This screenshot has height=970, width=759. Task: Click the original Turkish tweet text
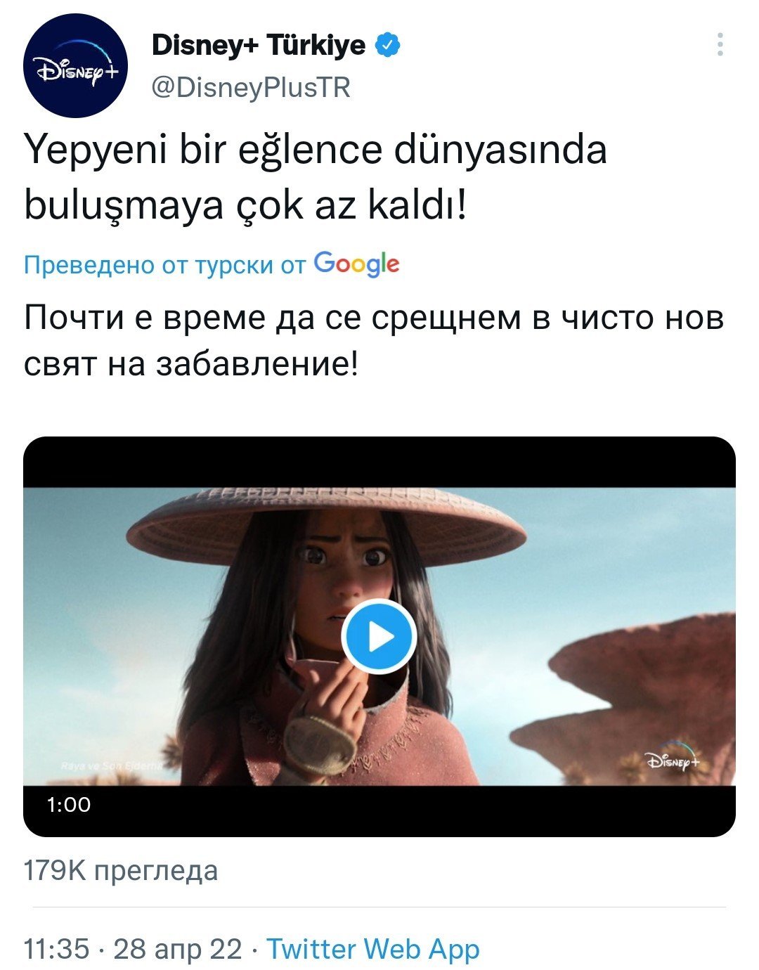316,177
